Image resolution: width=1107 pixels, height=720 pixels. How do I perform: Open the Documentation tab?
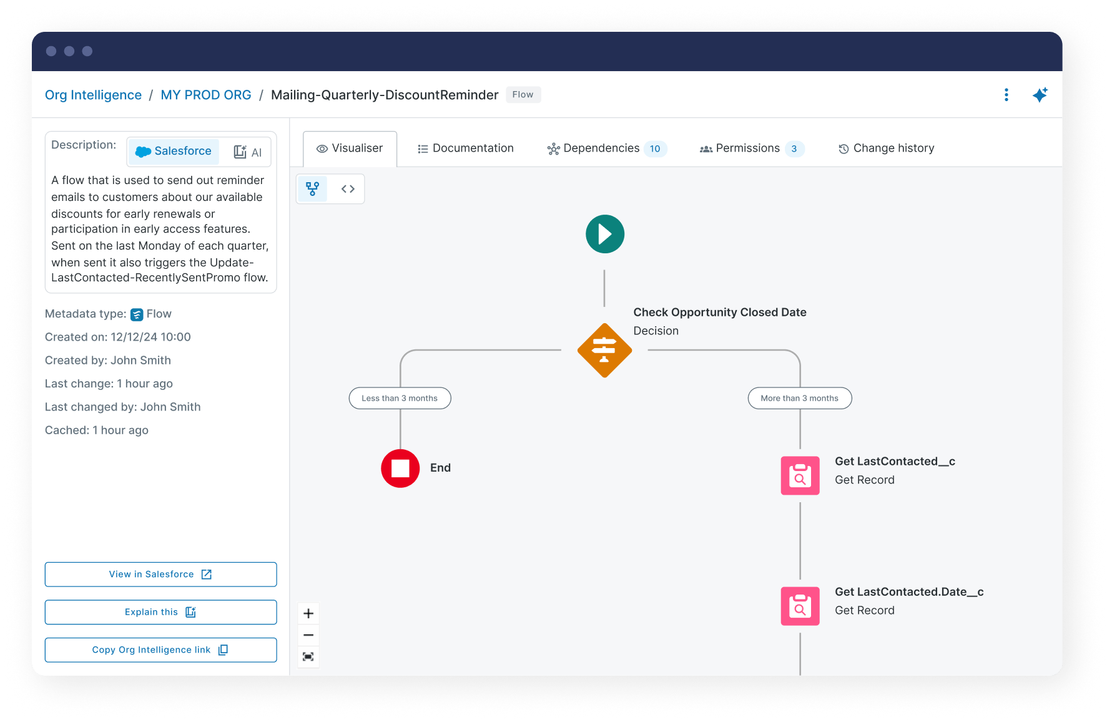coord(466,148)
